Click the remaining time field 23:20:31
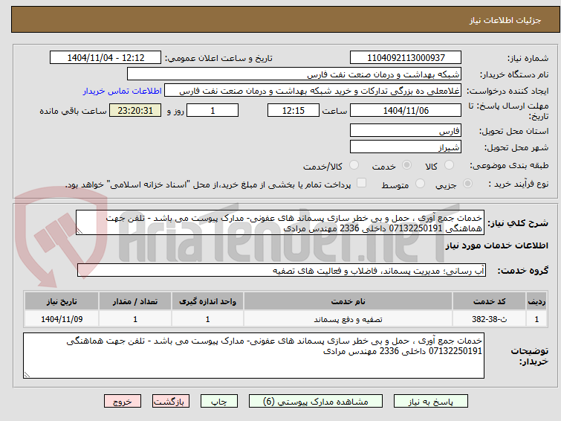 pos(135,110)
